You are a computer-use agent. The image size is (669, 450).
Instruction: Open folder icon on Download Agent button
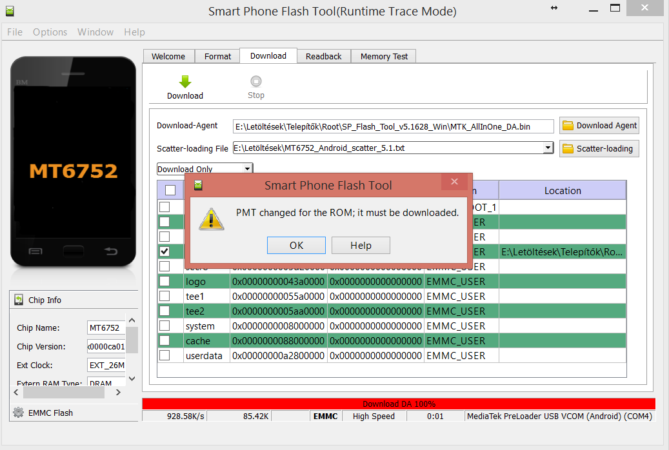point(568,126)
